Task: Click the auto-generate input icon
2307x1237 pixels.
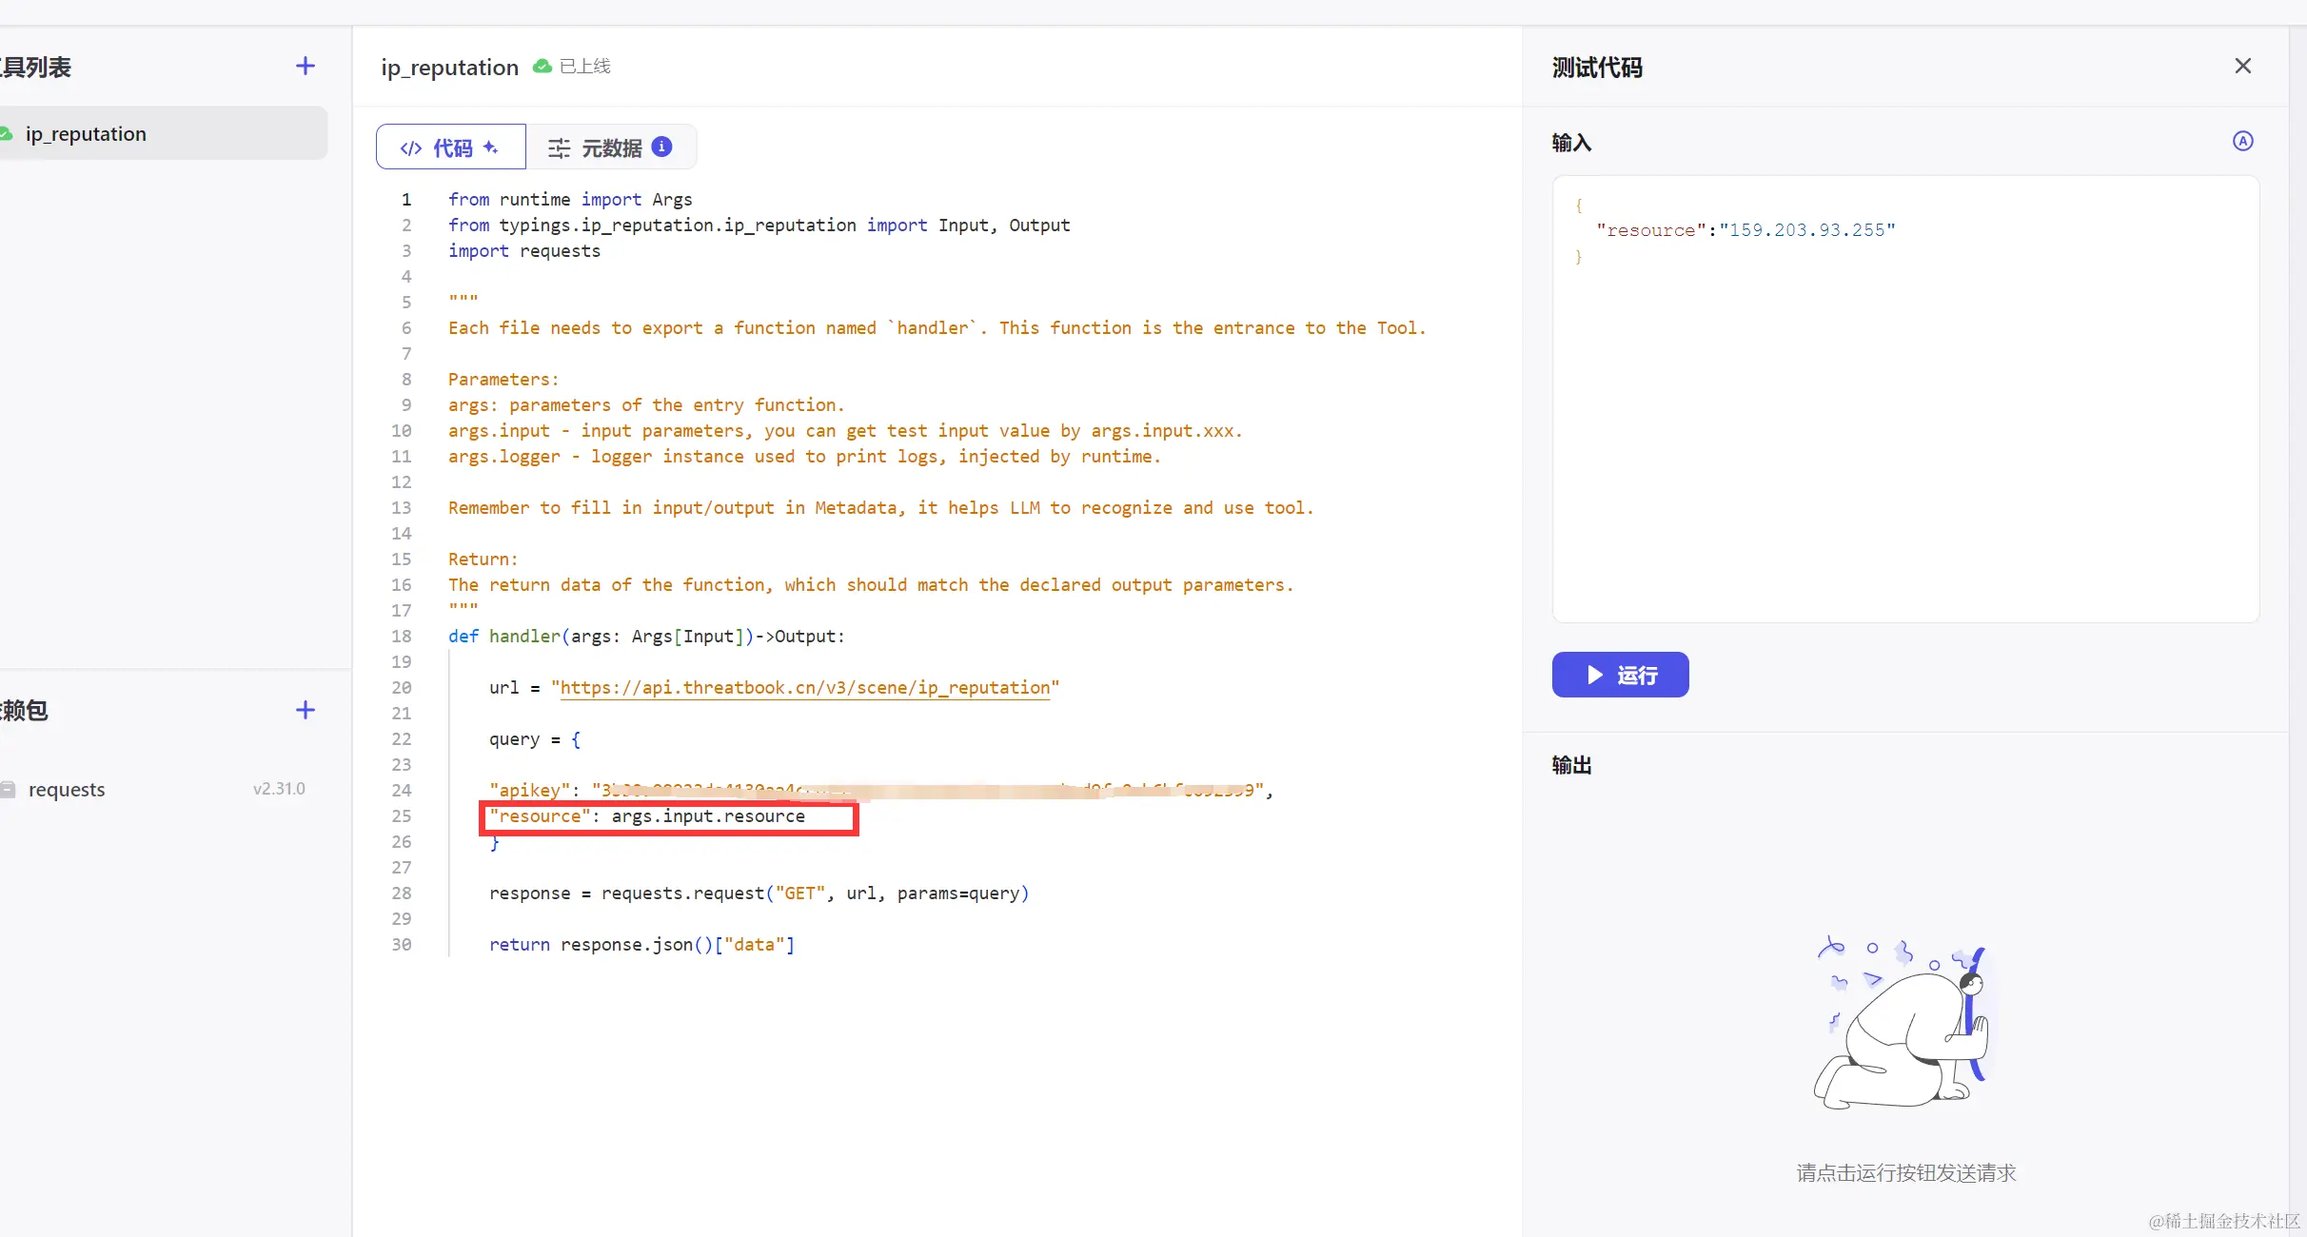Action: (2242, 141)
